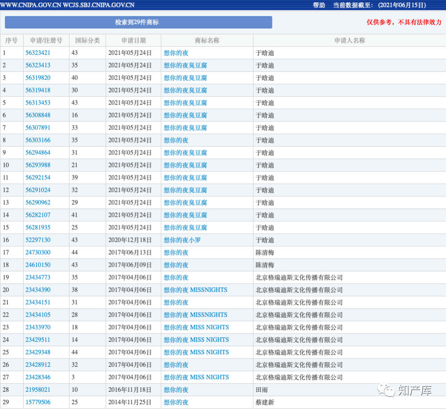The height and width of the screenshot is (410, 446).
Task: Open registration number 56281935
Action: [x=38, y=228]
